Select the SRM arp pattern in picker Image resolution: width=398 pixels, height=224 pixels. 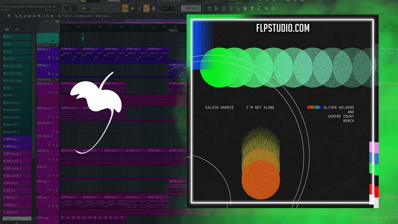click(17, 190)
